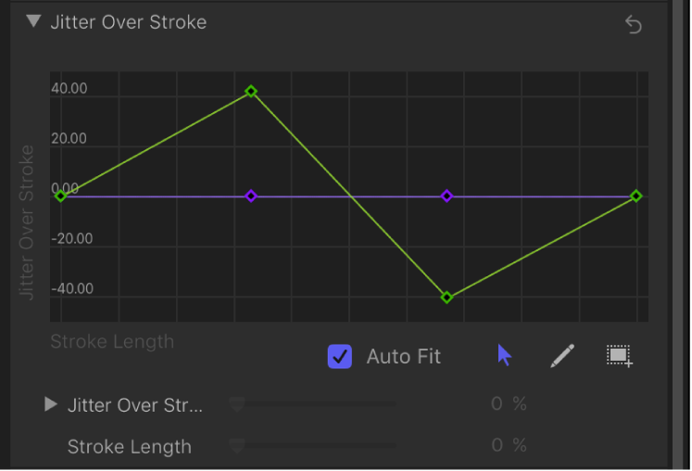Screen dimensions: 692x471
Task: Expand the Jitter Over Str... parameter row
Action: click(x=51, y=404)
